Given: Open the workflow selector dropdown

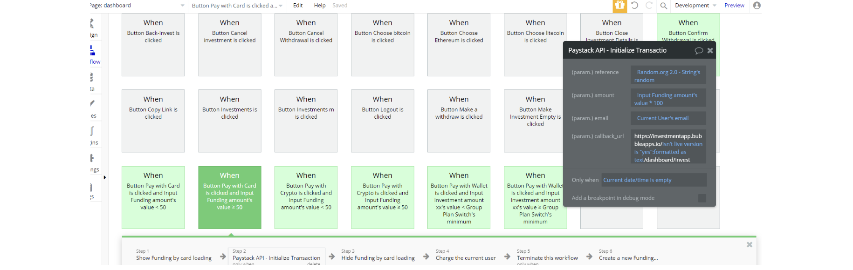Looking at the screenshot, I should click(237, 6).
